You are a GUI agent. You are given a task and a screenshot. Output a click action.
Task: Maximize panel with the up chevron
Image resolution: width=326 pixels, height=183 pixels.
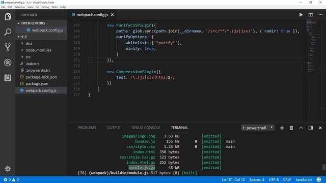click(x=301, y=128)
